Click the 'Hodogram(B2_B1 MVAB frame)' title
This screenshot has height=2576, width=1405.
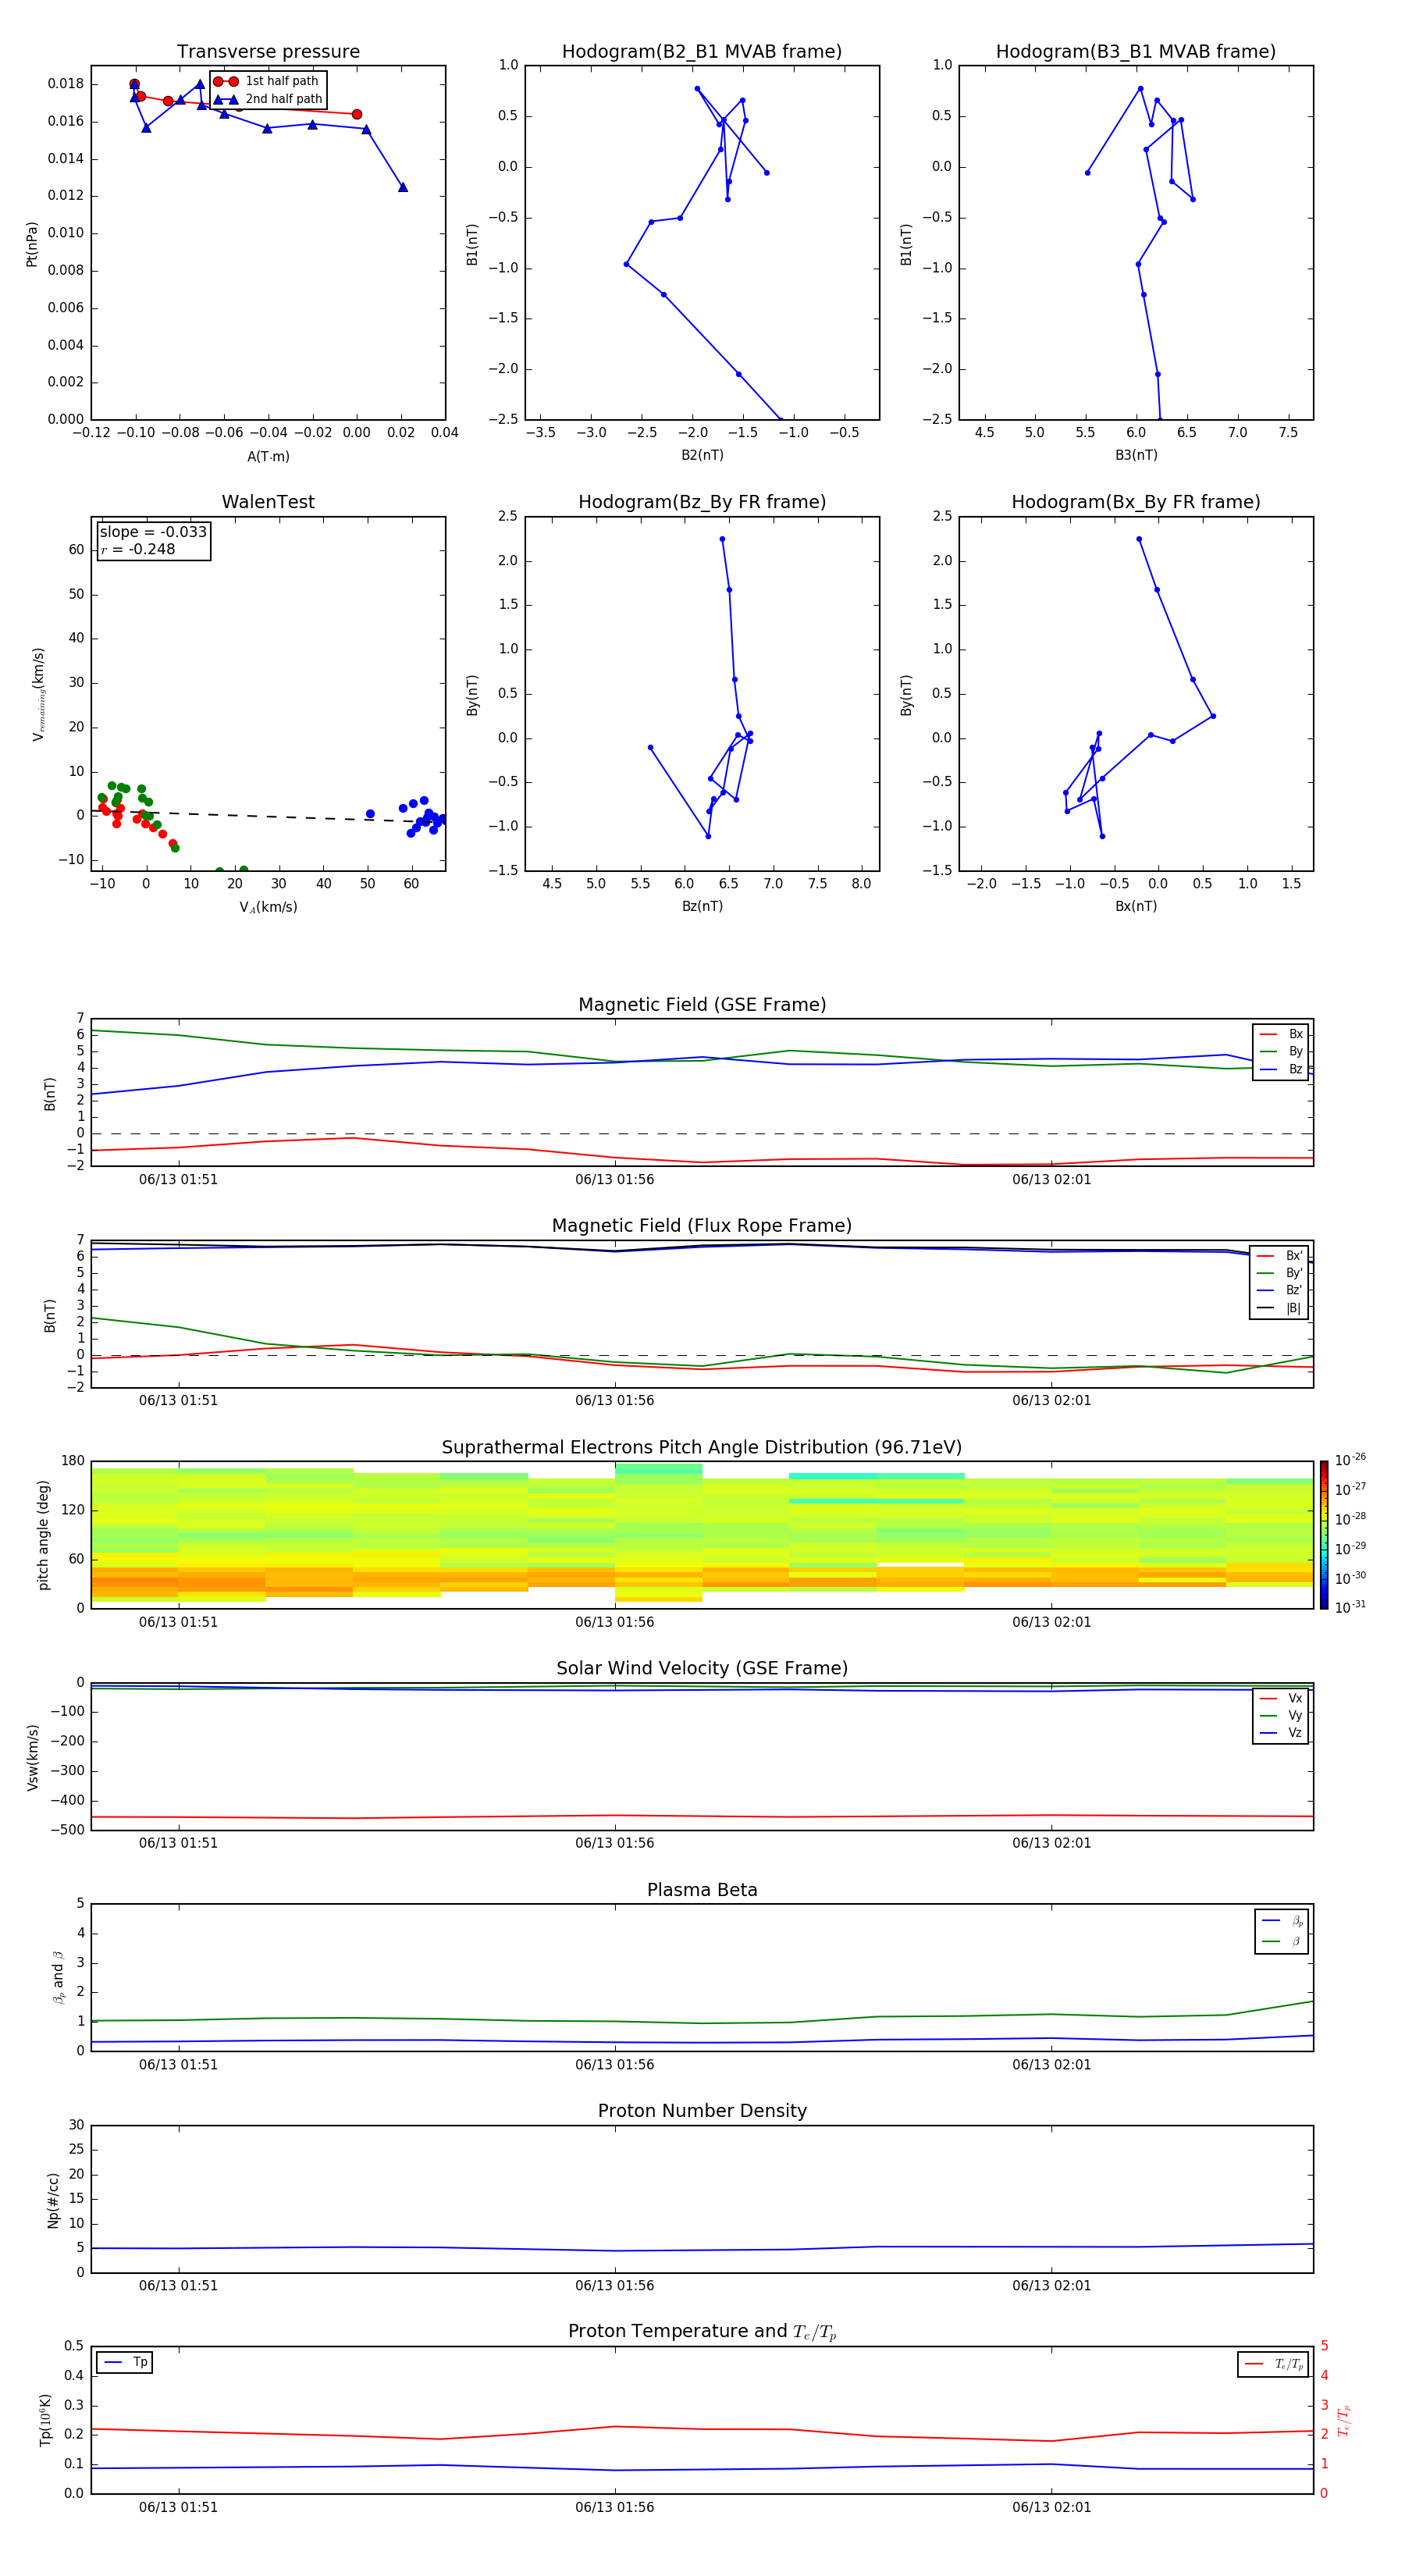point(702,52)
